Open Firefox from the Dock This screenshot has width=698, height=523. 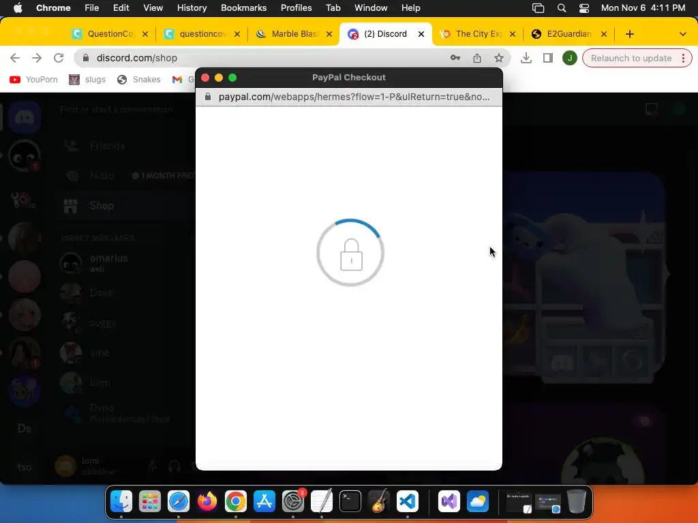click(207, 501)
